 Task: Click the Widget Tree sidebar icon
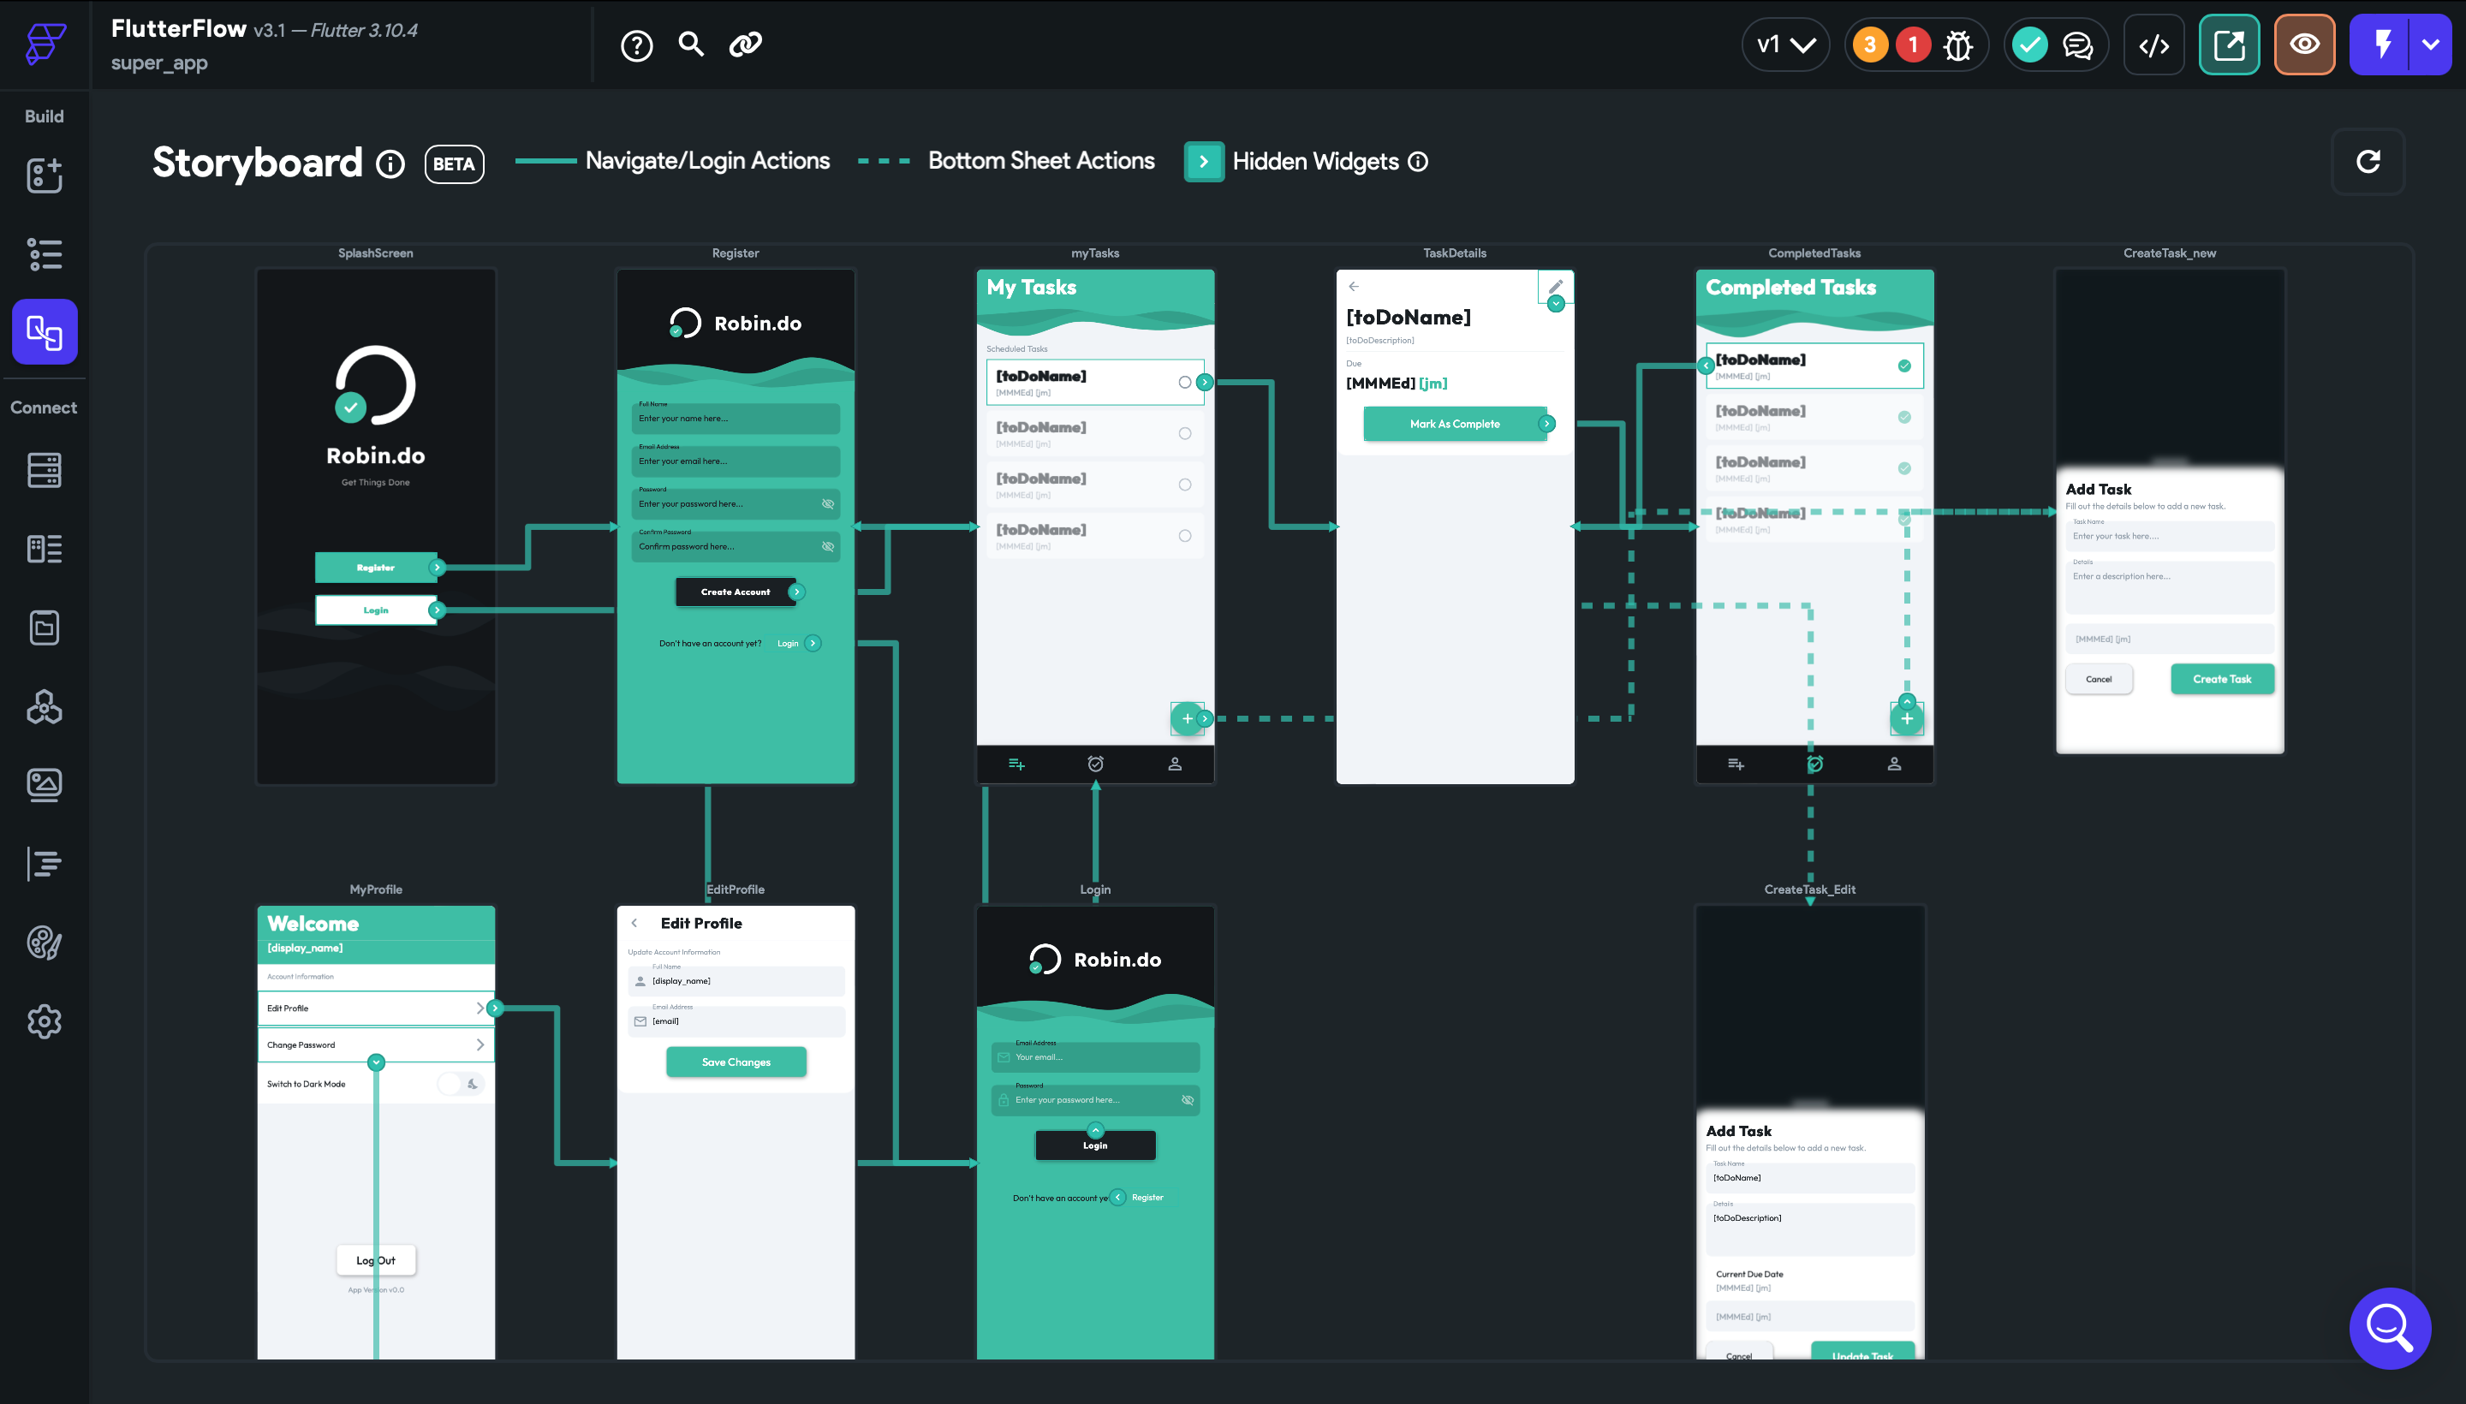tap(45, 253)
